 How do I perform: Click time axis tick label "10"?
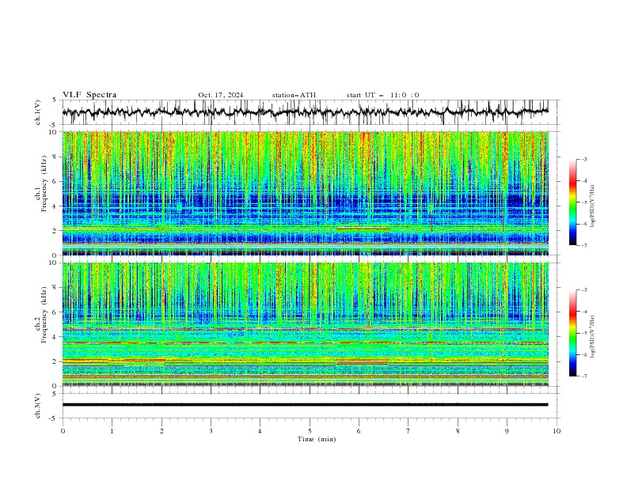[x=557, y=431]
